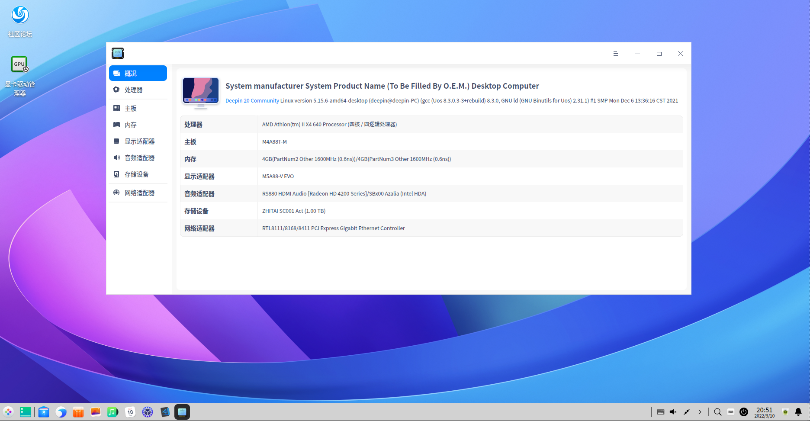Select 显示适配器 in the sidebar
The width and height of the screenshot is (810, 421).
138,141
